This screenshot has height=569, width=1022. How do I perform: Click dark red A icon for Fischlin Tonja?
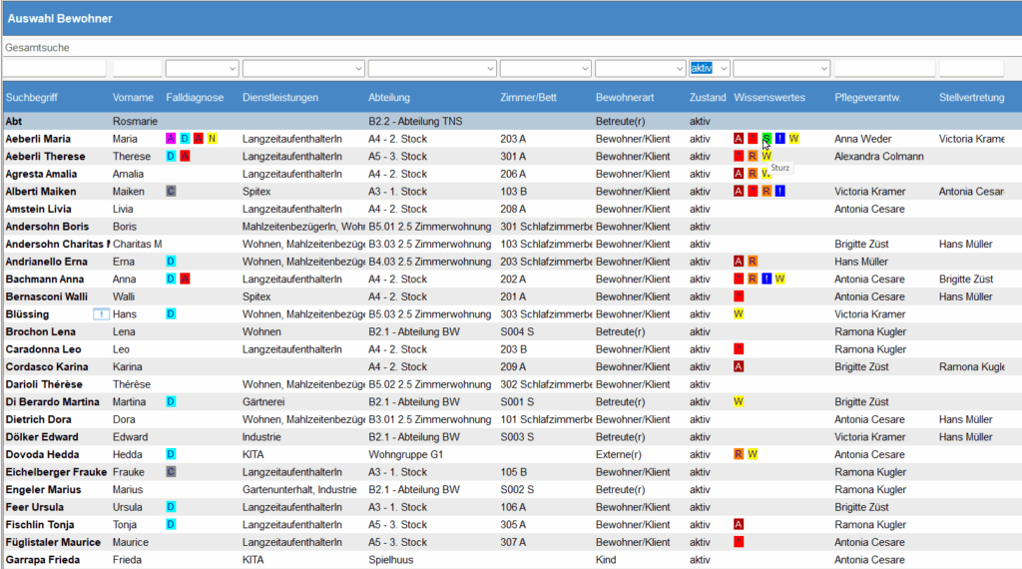tap(739, 524)
